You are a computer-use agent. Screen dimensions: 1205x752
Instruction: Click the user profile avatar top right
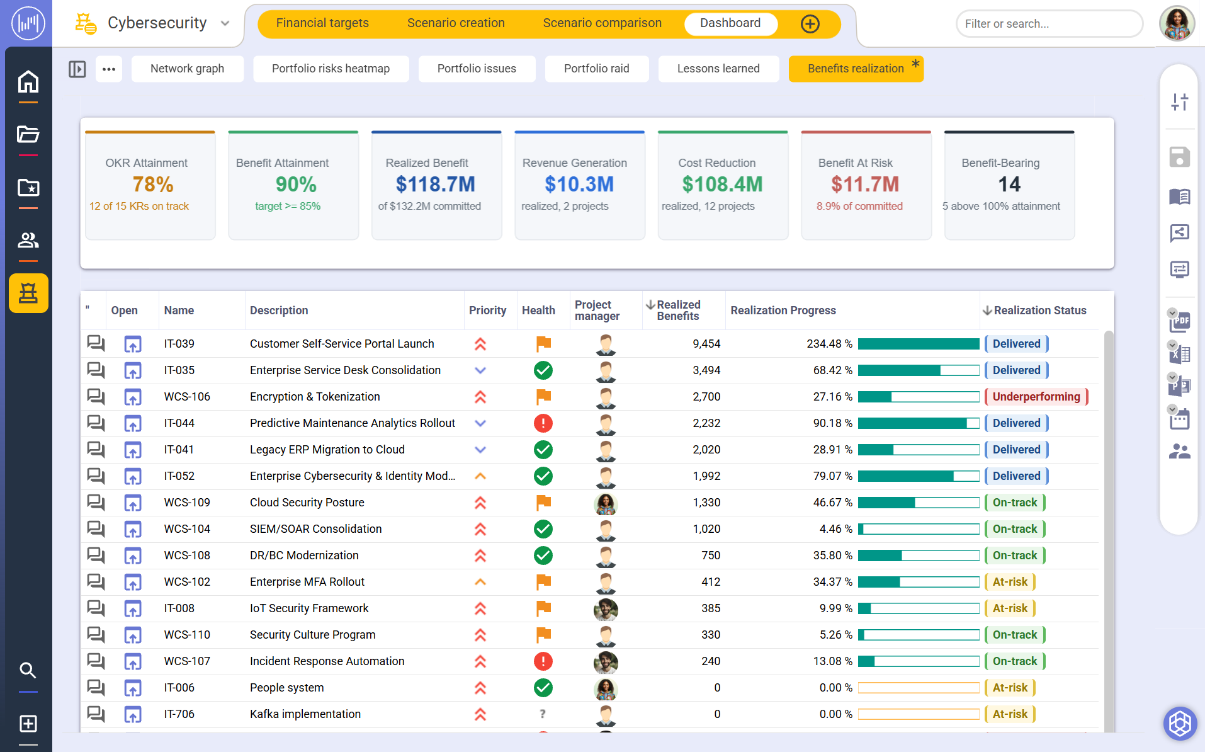pos(1176,23)
